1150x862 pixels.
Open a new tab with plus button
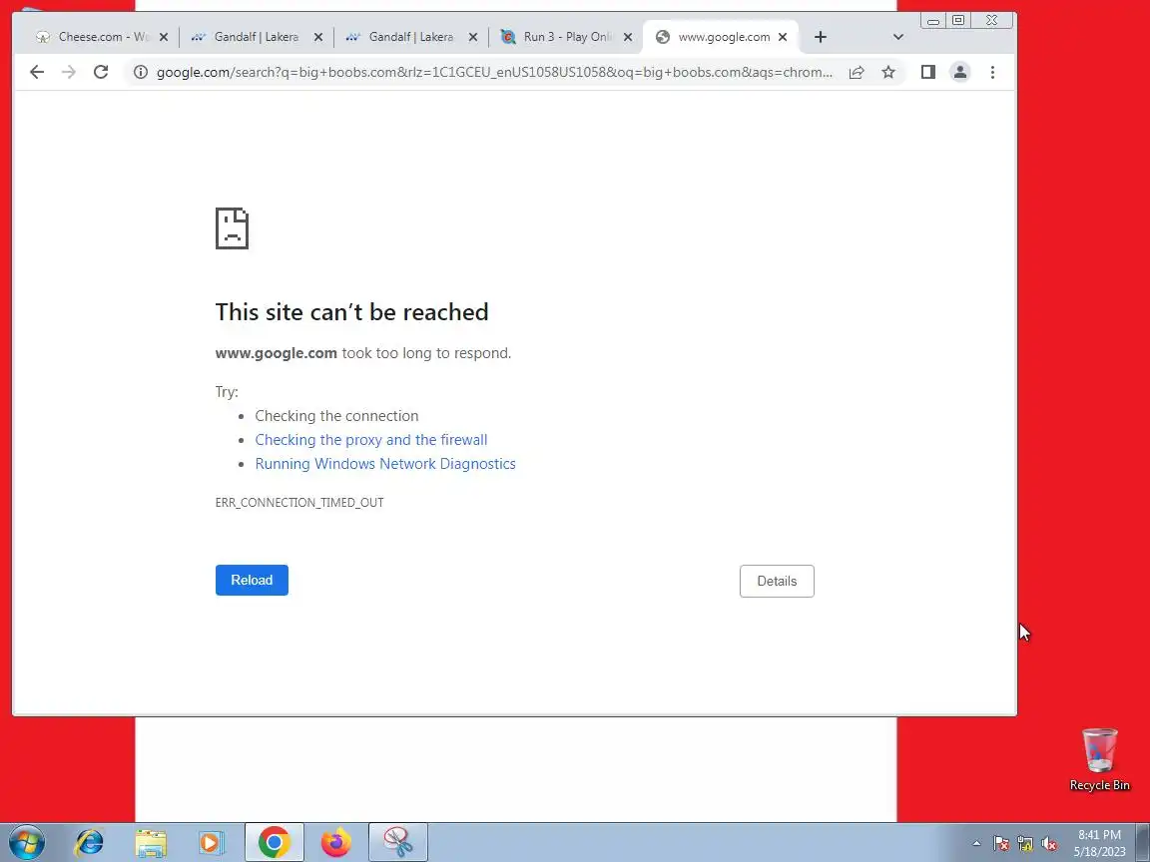pyautogui.click(x=821, y=37)
